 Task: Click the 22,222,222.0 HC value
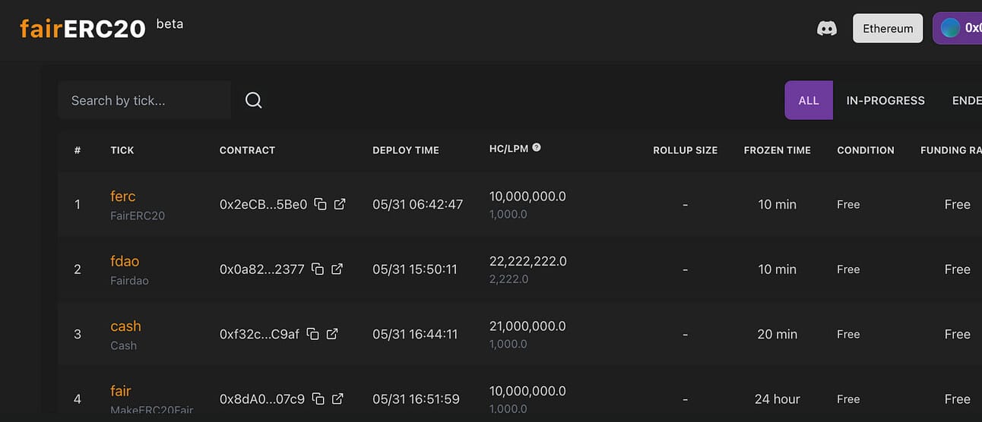tap(527, 261)
